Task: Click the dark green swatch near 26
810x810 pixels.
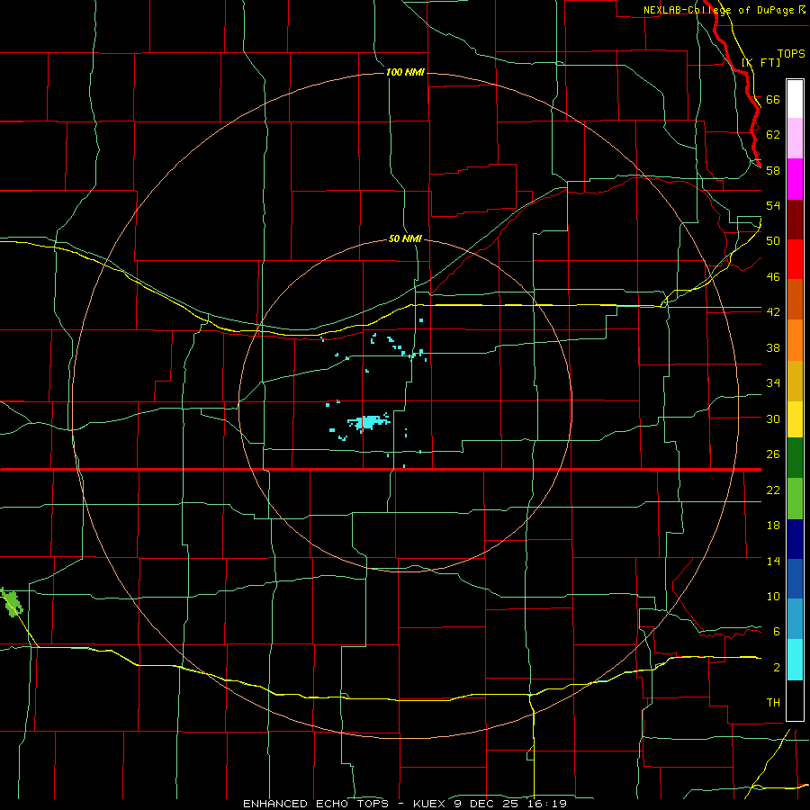Action: coord(795,458)
